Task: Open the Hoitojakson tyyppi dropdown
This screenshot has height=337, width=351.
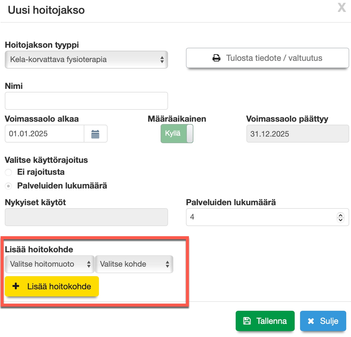Action: click(x=86, y=60)
